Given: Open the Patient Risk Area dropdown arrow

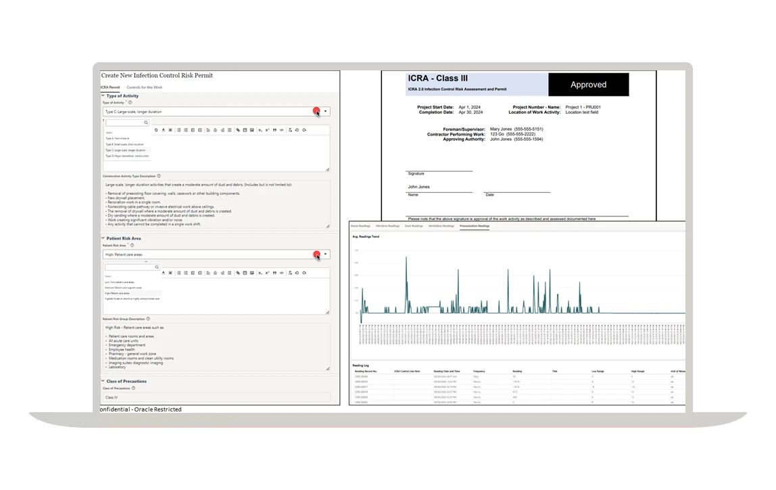Looking at the screenshot, I should [x=326, y=254].
